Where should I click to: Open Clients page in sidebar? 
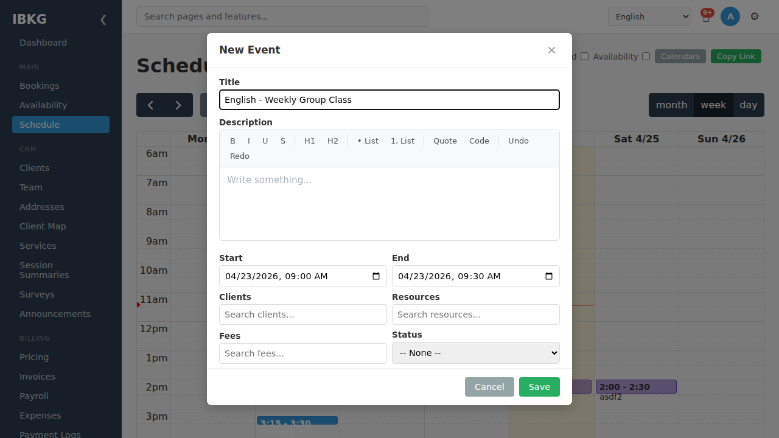(61, 168)
